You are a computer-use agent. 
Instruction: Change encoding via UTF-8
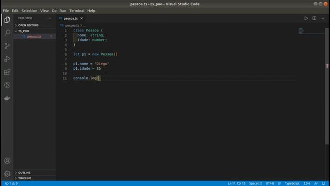[270, 183]
